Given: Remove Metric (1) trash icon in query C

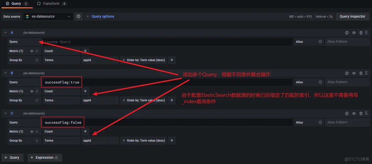Looking at the screenshot, I should [37, 132].
